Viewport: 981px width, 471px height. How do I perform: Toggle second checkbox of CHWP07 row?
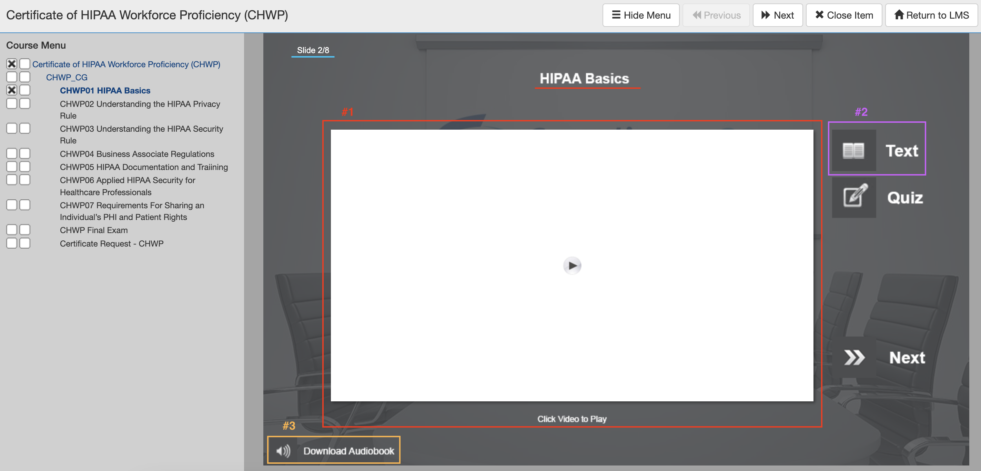[x=25, y=205]
